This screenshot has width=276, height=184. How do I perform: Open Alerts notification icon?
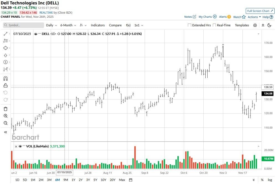(x=229, y=17)
